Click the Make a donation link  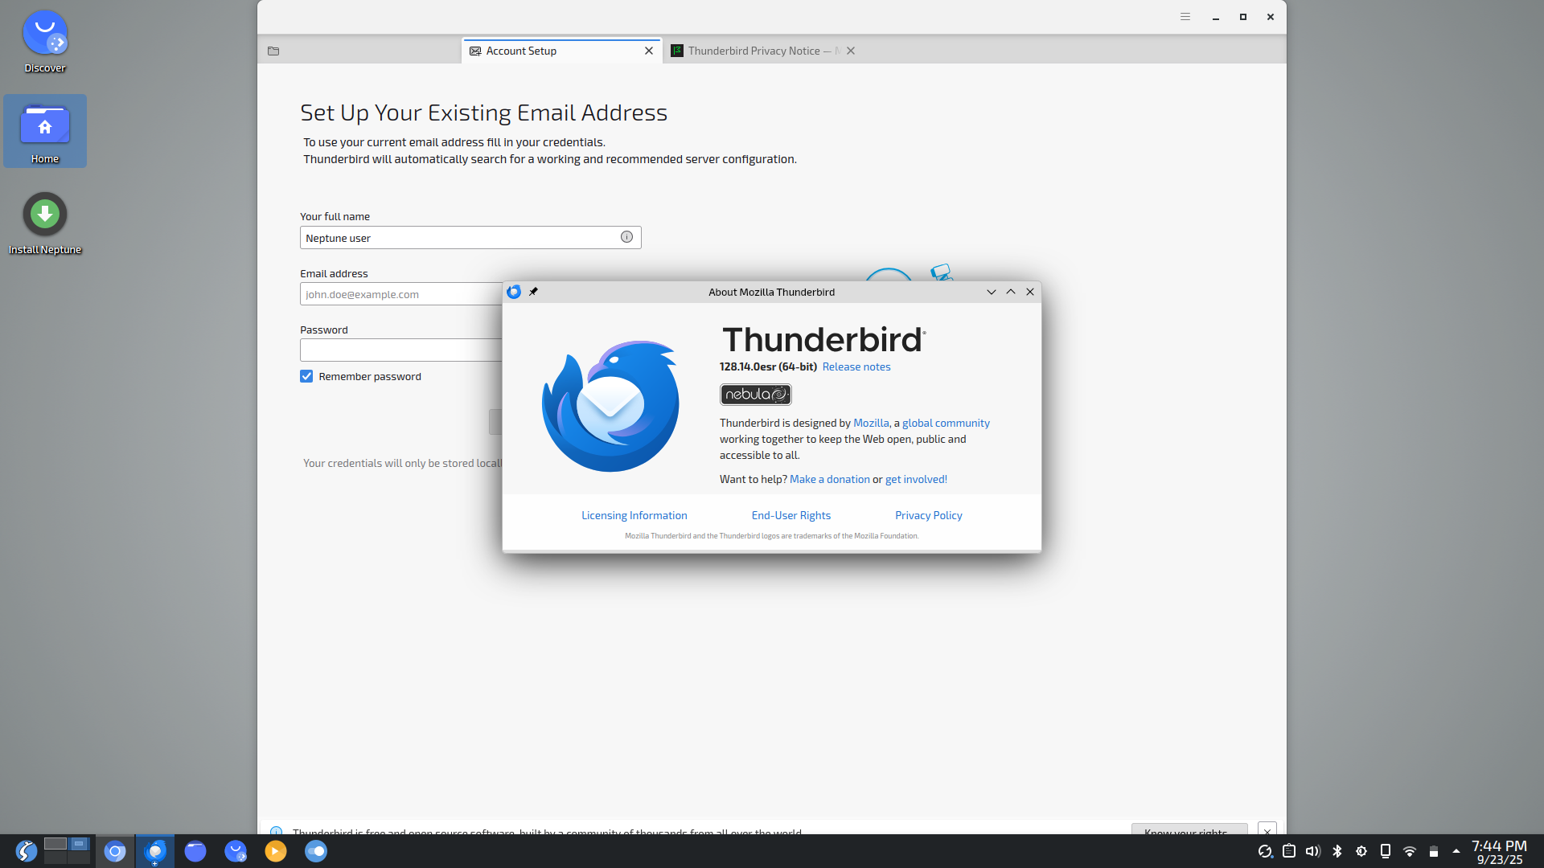point(829,479)
